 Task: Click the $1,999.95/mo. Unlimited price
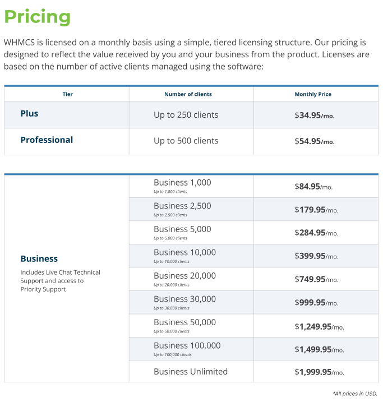(x=319, y=372)
